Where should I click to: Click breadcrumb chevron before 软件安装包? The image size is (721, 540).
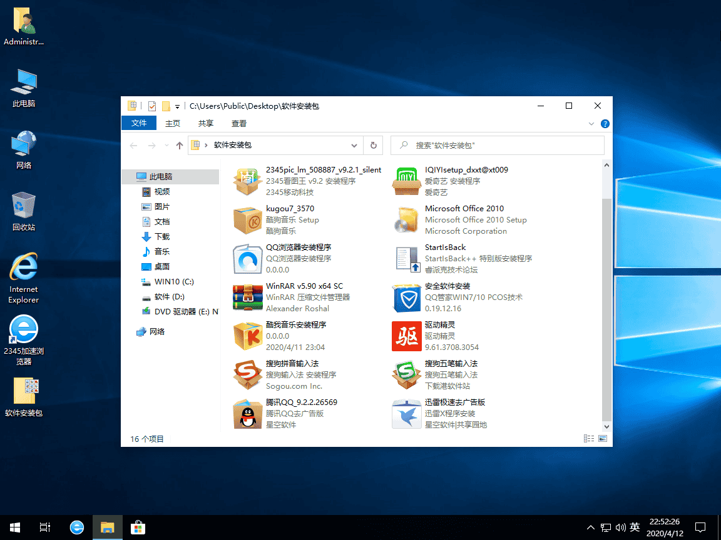click(206, 145)
